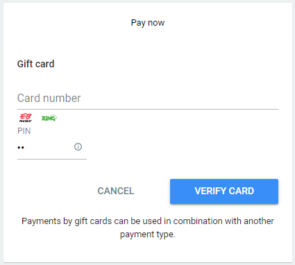This screenshot has height=265, width=295.
Task: Click inside the PIN field
Action: (x=45, y=147)
